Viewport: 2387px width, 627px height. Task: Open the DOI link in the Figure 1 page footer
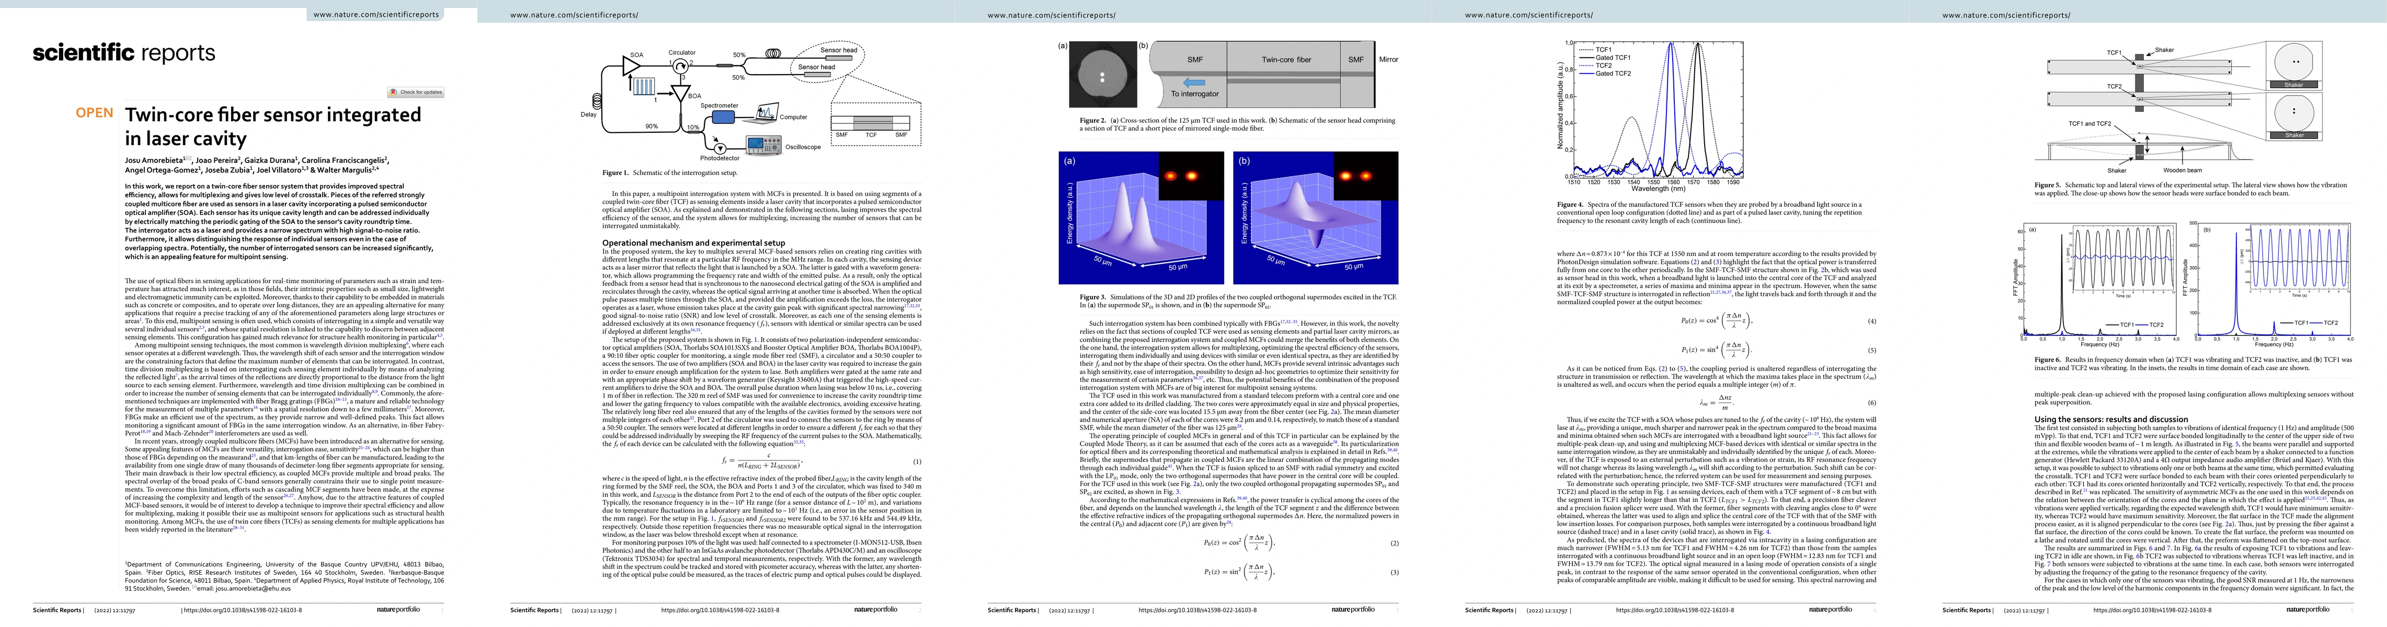[x=720, y=610]
